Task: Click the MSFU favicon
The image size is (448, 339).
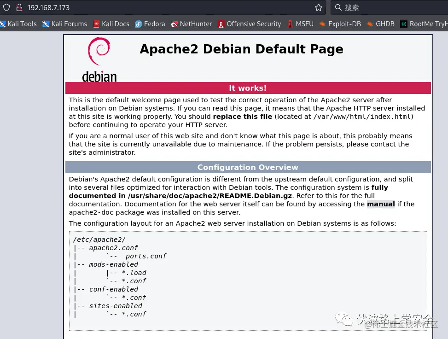Action: (x=290, y=24)
